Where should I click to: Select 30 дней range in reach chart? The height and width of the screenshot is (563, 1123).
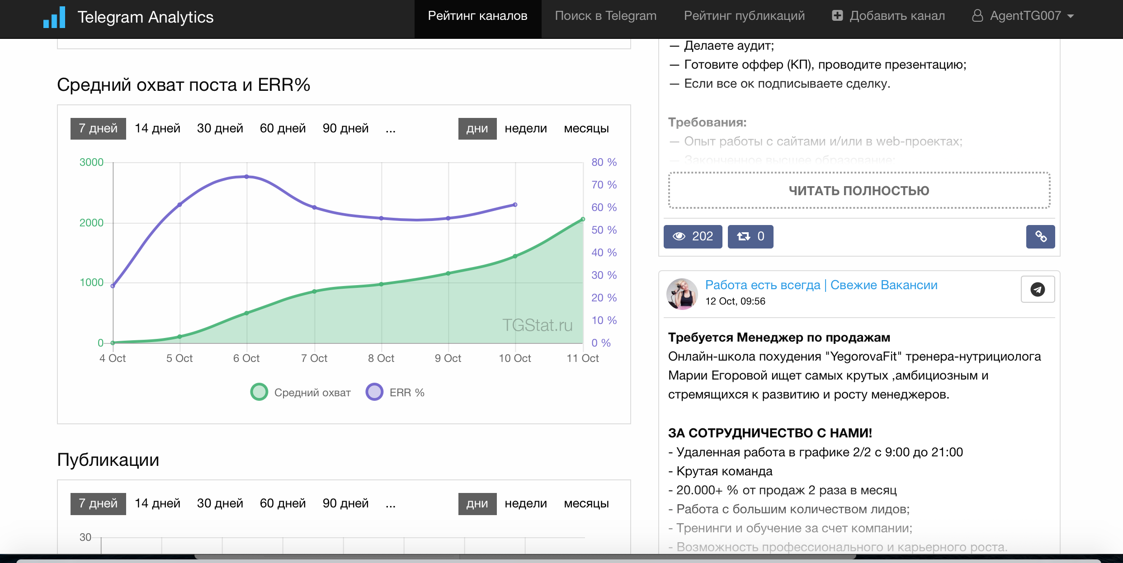(x=220, y=129)
